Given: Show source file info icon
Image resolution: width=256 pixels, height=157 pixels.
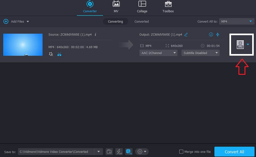Looking at the screenshot, I should 95,35.
